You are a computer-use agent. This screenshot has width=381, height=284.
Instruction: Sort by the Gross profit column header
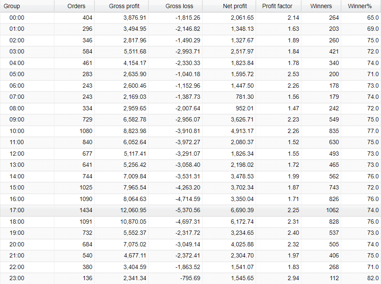[x=124, y=6]
